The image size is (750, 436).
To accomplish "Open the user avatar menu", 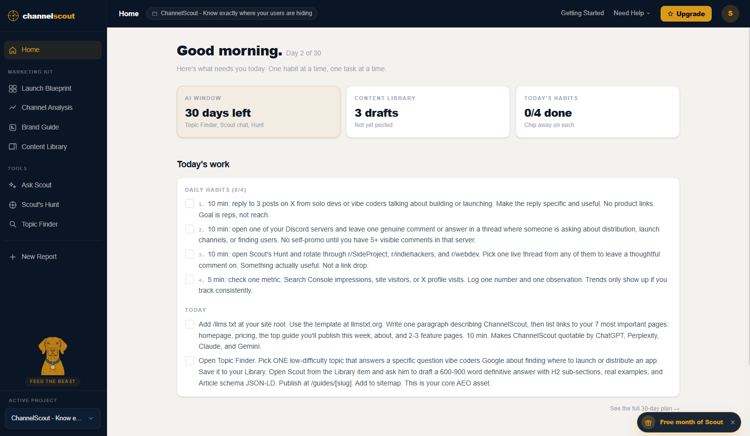I will pyautogui.click(x=730, y=14).
